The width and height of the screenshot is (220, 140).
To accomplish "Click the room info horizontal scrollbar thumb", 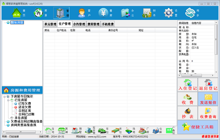I will (191, 75).
